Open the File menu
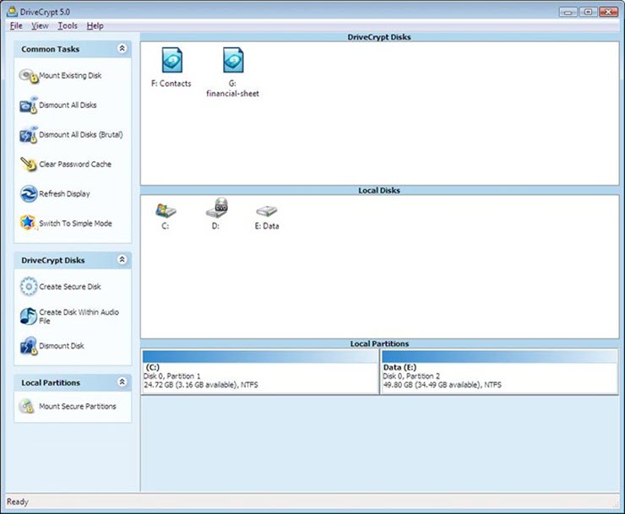 tap(16, 26)
